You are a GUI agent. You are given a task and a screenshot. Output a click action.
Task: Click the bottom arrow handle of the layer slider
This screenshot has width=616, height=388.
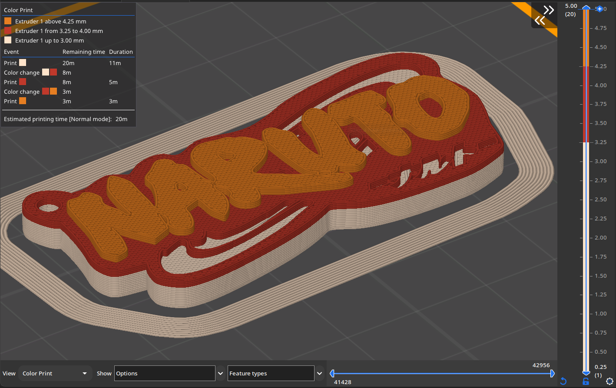[586, 374]
